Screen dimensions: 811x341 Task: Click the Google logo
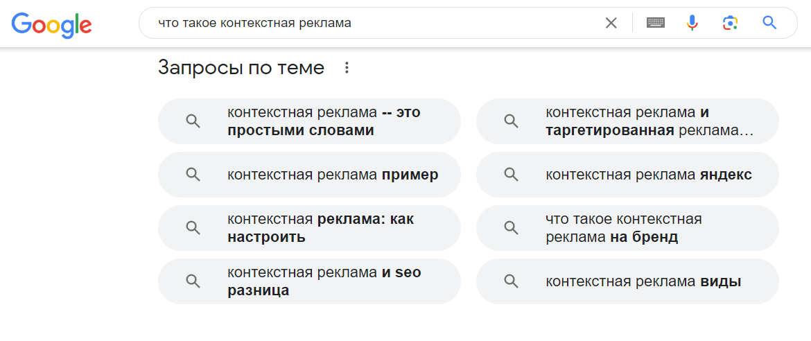point(52,24)
